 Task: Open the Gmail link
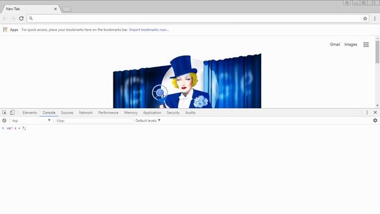pyautogui.click(x=335, y=45)
